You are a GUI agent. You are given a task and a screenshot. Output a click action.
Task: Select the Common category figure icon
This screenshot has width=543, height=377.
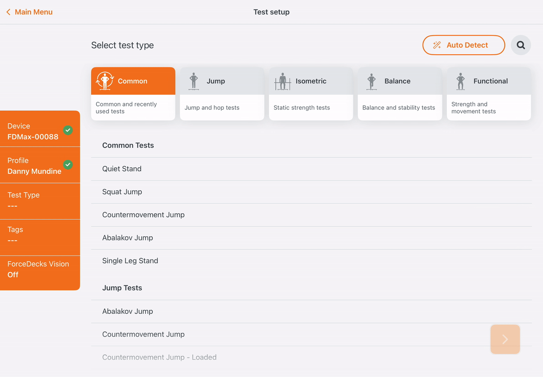105,81
